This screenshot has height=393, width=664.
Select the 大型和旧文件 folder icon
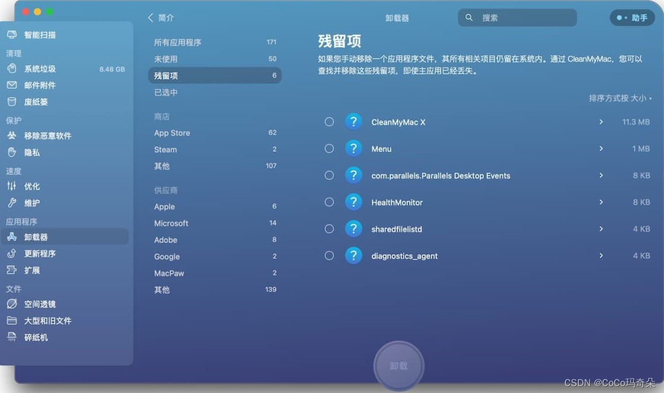pyautogui.click(x=12, y=321)
